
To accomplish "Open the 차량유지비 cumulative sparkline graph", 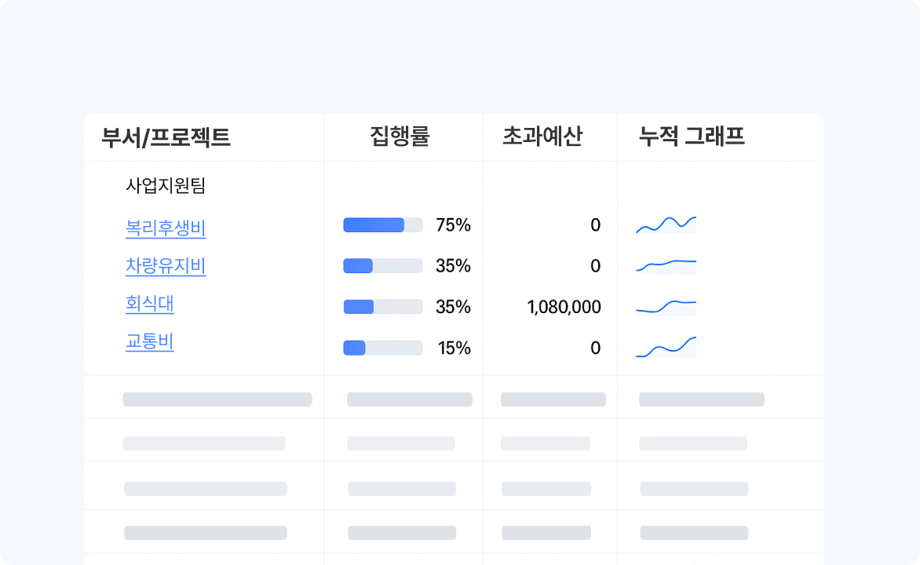I will [666, 265].
